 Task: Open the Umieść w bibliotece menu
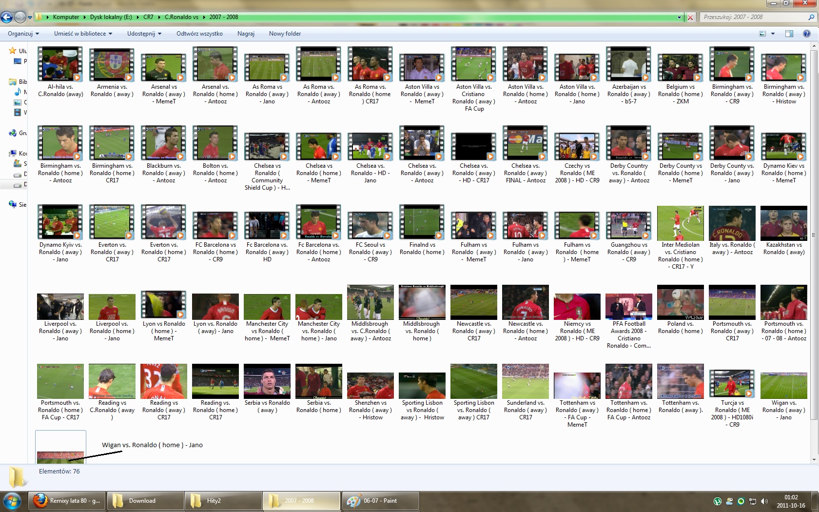click(x=83, y=34)
